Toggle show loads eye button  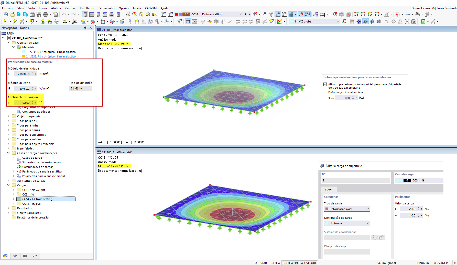click(278, 14)
